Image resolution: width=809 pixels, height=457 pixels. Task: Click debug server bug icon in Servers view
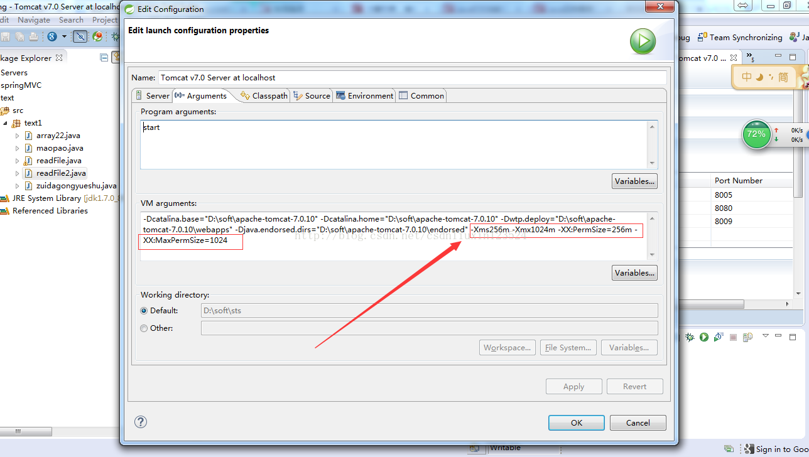pyautogui.click(x=690, y=337)
